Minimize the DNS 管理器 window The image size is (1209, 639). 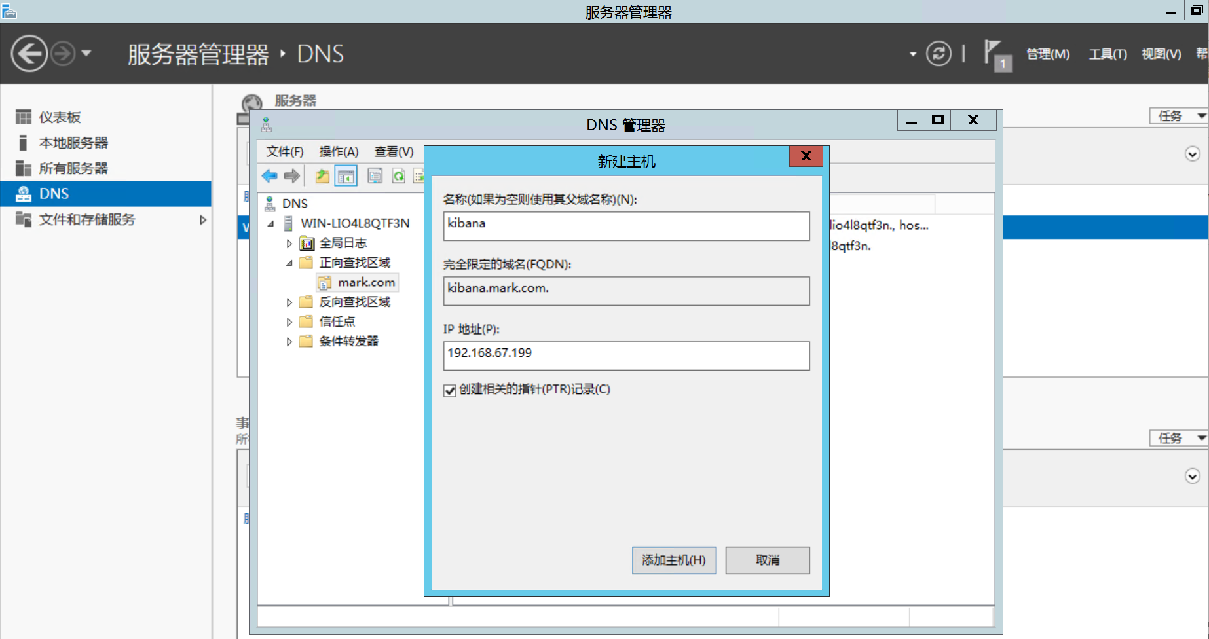click(x=911, y=120)
